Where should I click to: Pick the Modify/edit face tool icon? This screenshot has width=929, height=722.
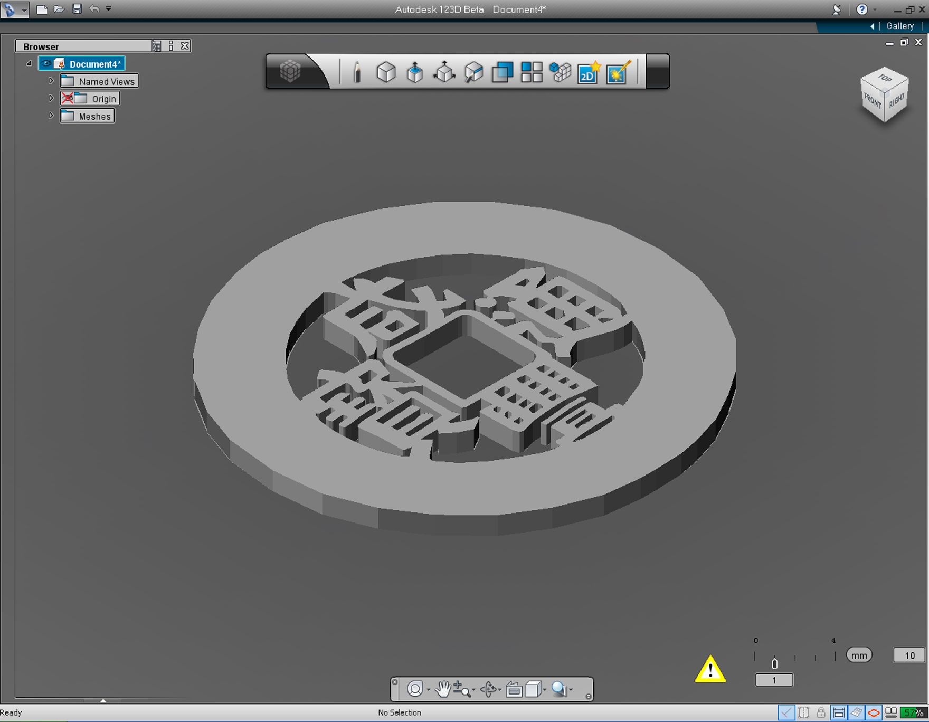tap(473, 72)
